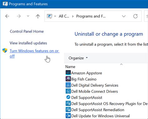The image size is (148, 119).
Task: Click Turn Windows features on or off
Action: pos(35,53)
